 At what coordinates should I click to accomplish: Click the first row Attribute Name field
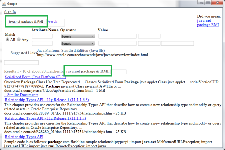42,36
